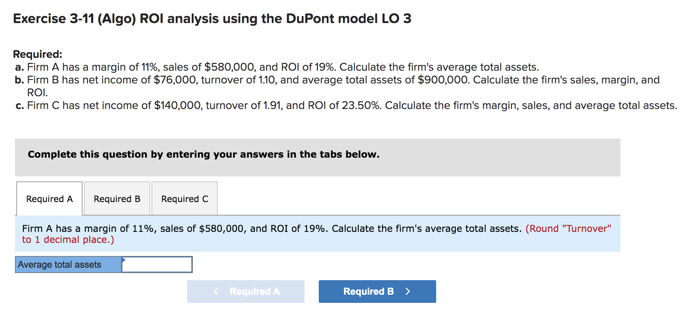Click the left chevron arrow on Required A button
The width and height of the screenshot is (698, 316).
[216, 292]
